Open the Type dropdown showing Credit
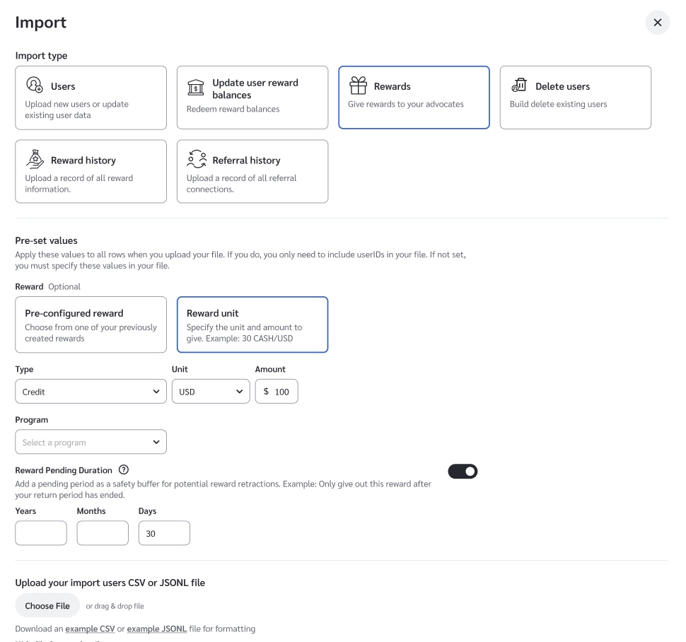 click(91, 392)
